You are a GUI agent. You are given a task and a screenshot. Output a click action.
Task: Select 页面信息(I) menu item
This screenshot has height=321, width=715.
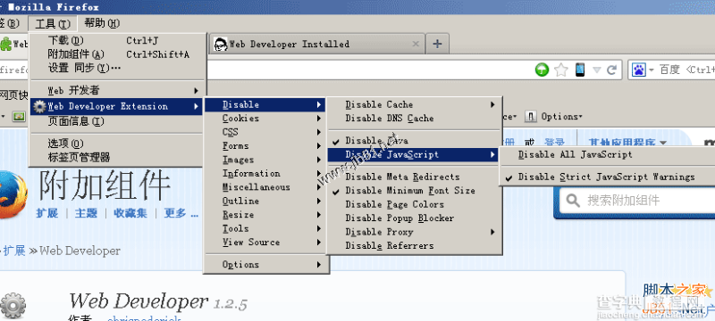click(118, 121)
